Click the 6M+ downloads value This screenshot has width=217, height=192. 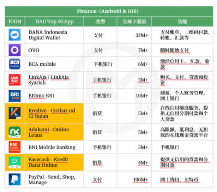pos(143,64)
